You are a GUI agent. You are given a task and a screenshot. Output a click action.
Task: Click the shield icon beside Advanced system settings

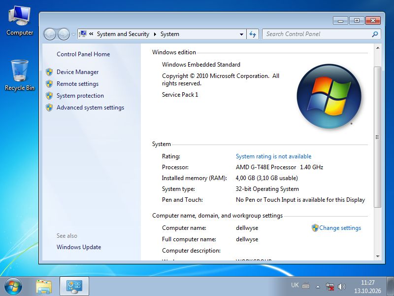click(x=49, y=108)
